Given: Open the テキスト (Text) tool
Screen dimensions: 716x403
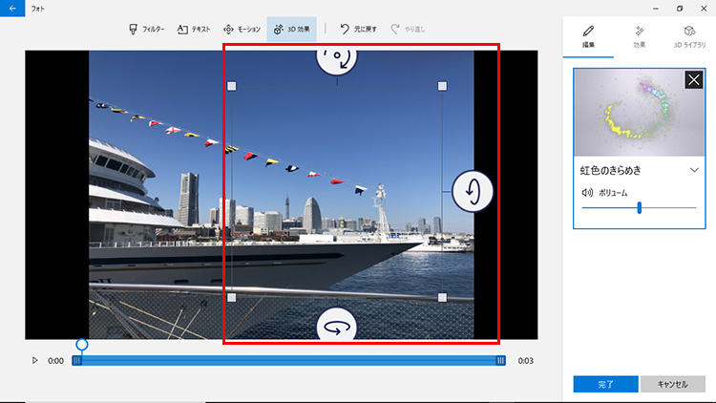Looking at the screenshot, I should 194,30.
